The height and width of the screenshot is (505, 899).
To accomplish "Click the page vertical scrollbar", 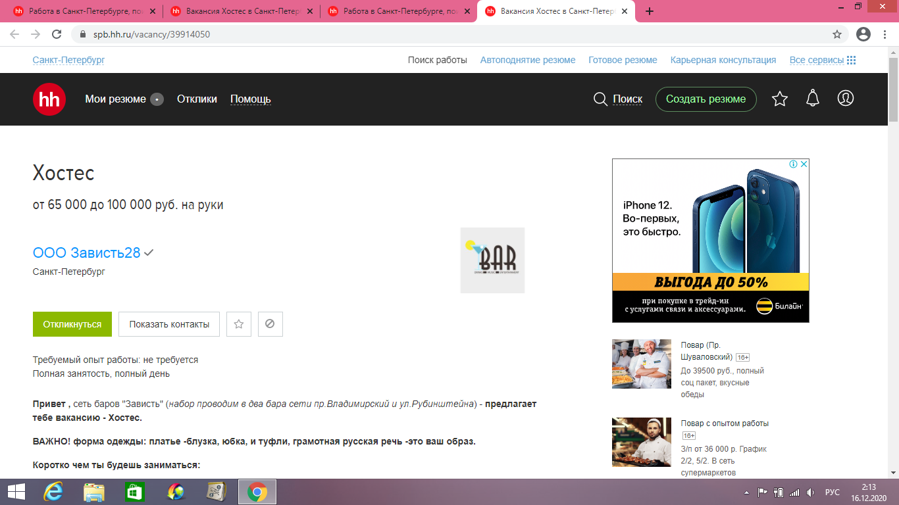I will (x=893, y=89).
